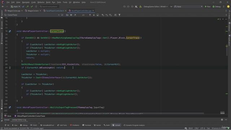Click the Search everywhere field
The width and height of the screenshot is (231, 130).
(49, 6)
